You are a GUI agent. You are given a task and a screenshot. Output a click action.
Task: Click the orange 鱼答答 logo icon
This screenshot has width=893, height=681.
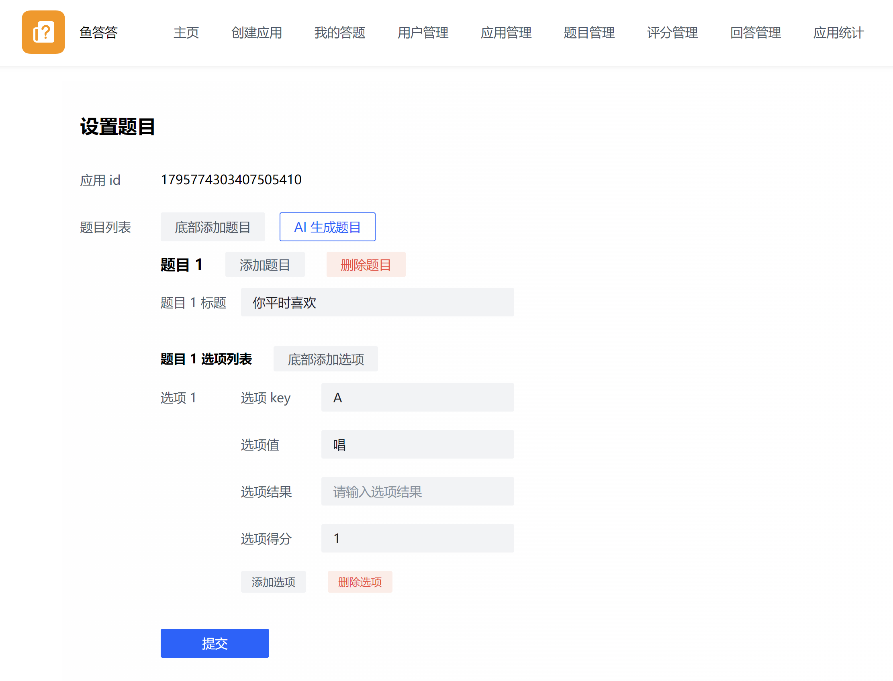(x=43, y=32)
